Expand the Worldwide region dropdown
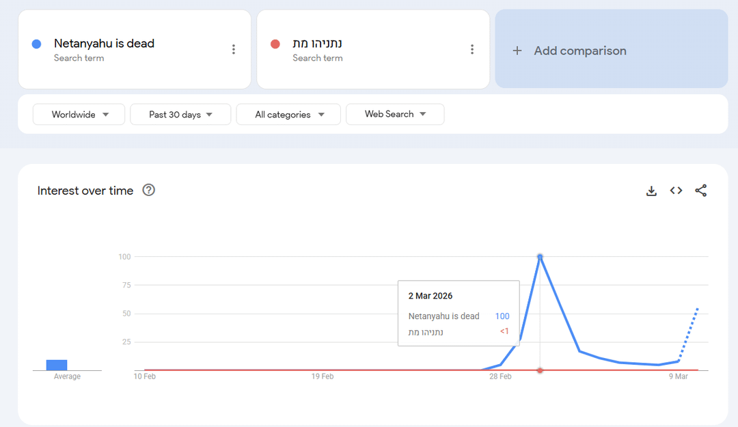This screenshot has width=738, height=427. tap(79, 115)
